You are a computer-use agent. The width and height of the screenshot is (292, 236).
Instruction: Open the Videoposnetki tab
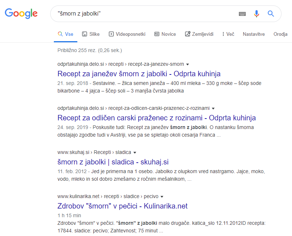point(127,34)
